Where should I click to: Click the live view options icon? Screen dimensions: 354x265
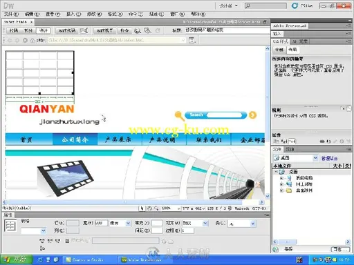coord(192,40)
